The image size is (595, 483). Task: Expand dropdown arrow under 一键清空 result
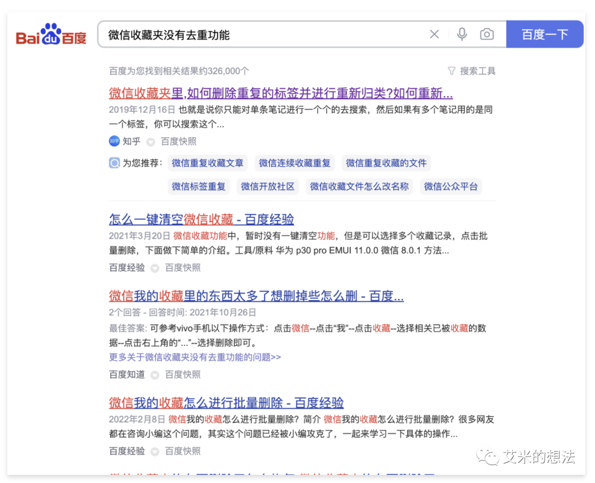(154, 268)
